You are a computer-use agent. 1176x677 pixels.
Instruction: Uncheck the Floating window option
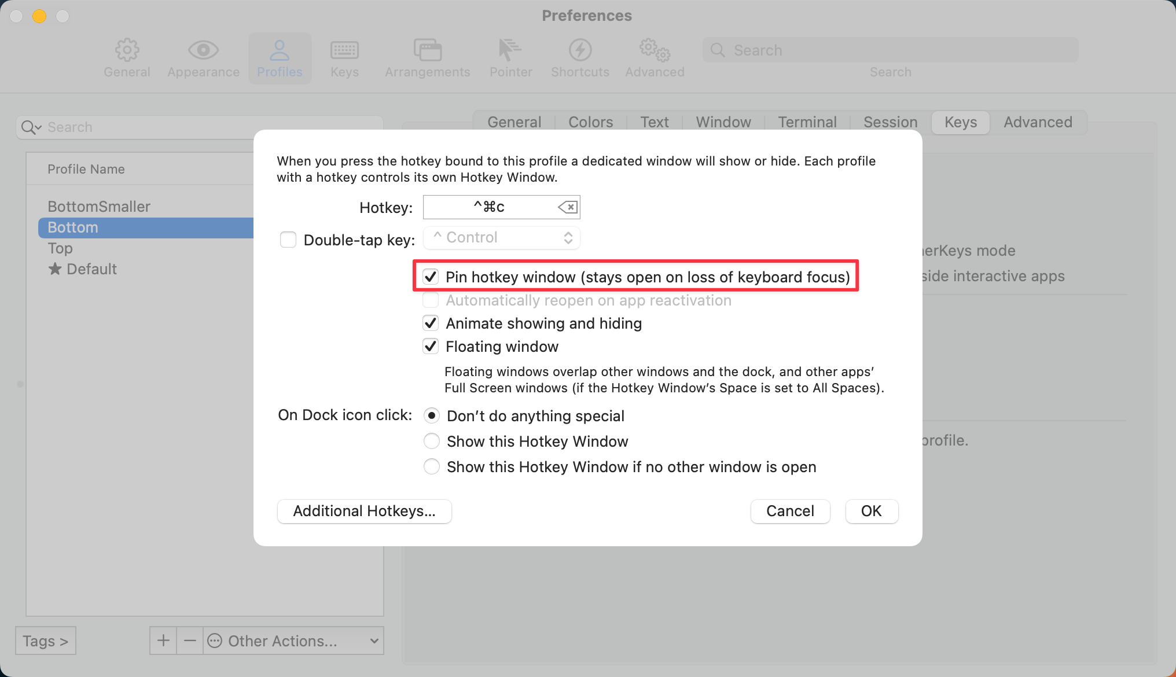[430, 346]
